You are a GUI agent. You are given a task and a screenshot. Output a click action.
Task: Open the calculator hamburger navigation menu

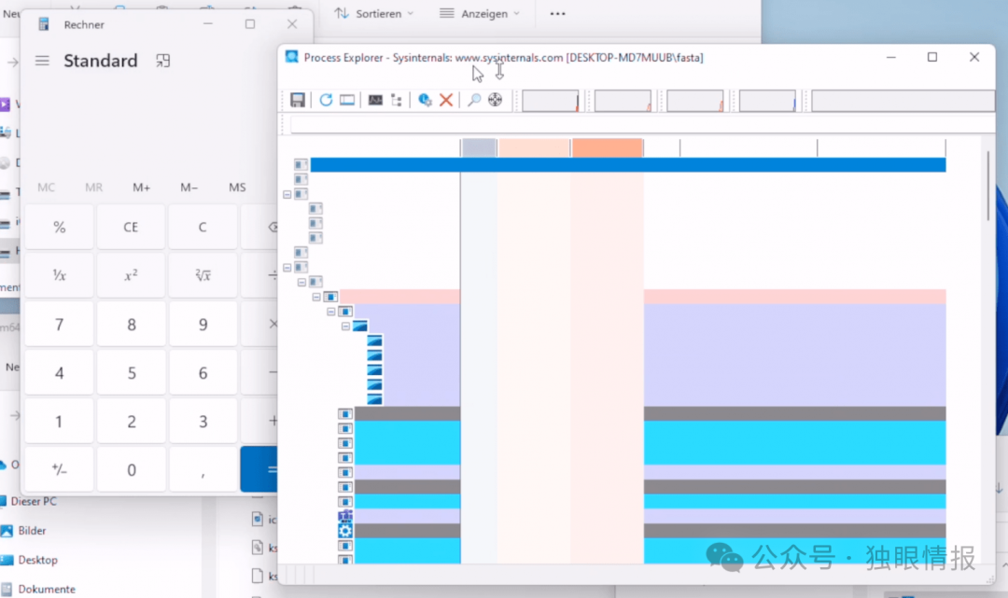point(42,61)
